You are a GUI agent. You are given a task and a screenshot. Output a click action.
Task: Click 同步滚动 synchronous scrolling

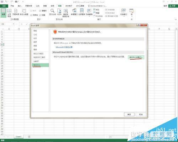110,13
